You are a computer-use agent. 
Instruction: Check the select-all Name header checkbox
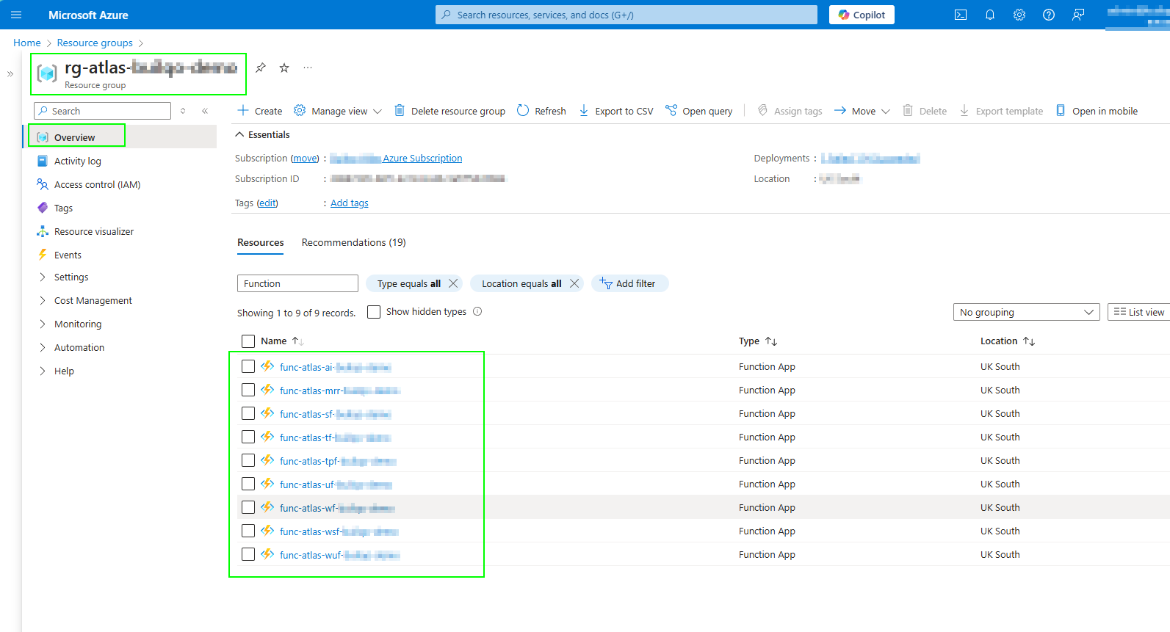(x=248, y=341)
